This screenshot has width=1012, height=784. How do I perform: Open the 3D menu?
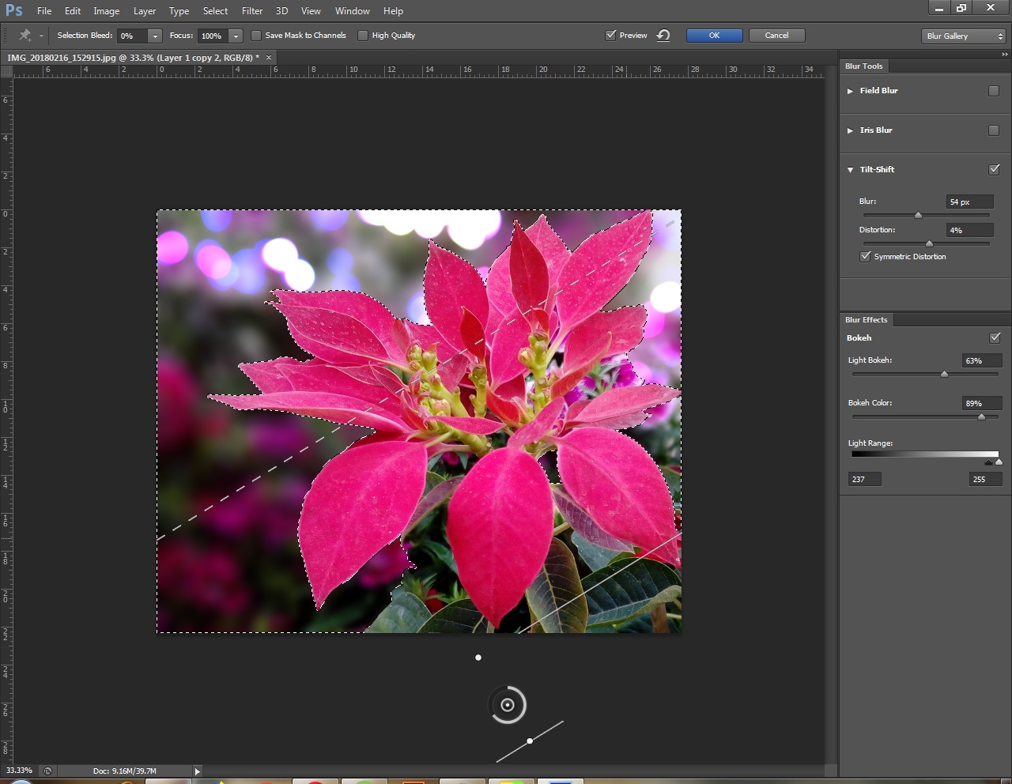tap(281, 11)
